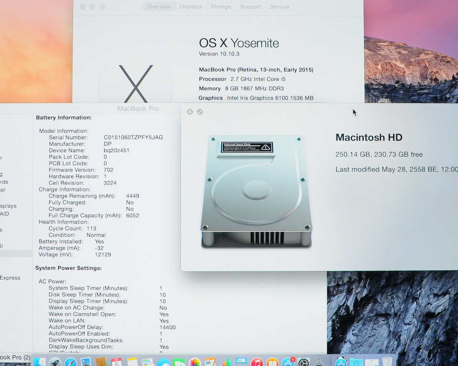Open Numbers bar chart icon in dock
This screenshot has width=458, height=366.
pyautogui.click(x=226, y=362)
